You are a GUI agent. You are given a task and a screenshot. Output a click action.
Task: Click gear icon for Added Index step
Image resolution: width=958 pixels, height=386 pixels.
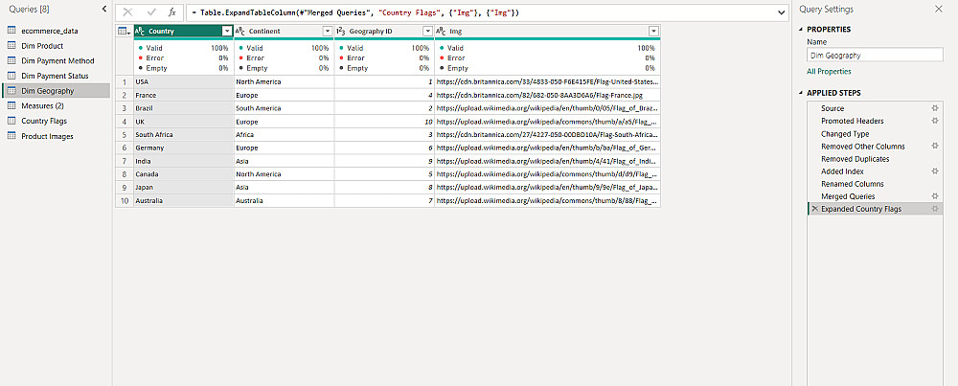click(x=935, y=170)
